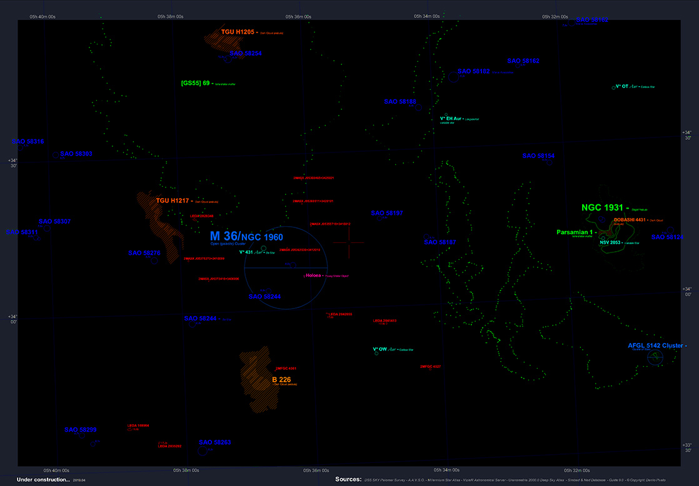This screenshot has width=699, height=486.
Task: Click the AFGL 5142 Cluster circle symbol
Action: click(x=655, y=357)
